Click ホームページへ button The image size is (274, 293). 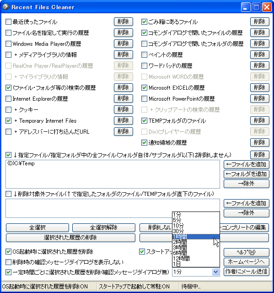pos(247,262)
